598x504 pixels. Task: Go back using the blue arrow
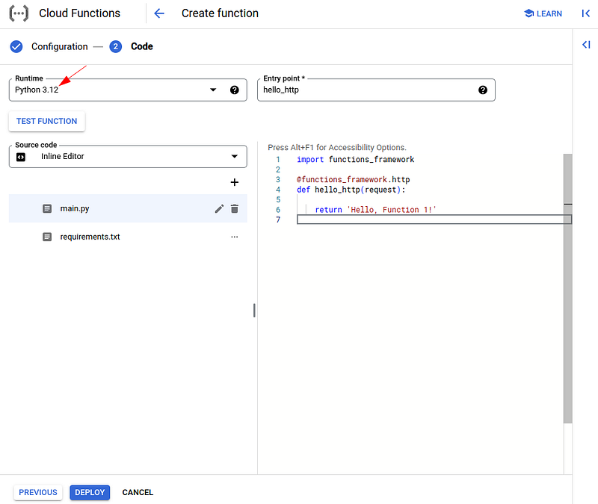tap(159, 13)
